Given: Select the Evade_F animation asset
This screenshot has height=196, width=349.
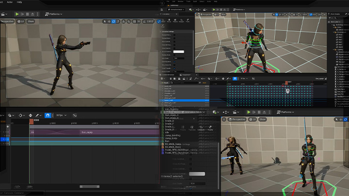Looking at the screenshot, I should [169, 124].
